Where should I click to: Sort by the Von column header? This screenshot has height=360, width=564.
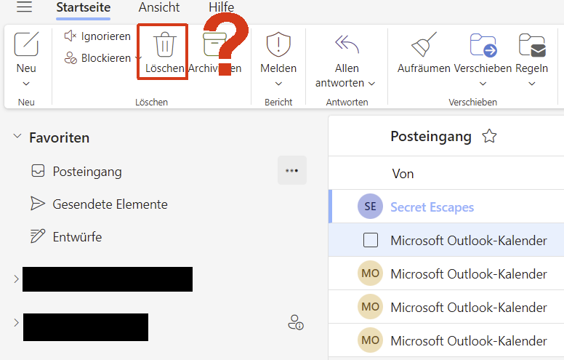pos(403,174)
